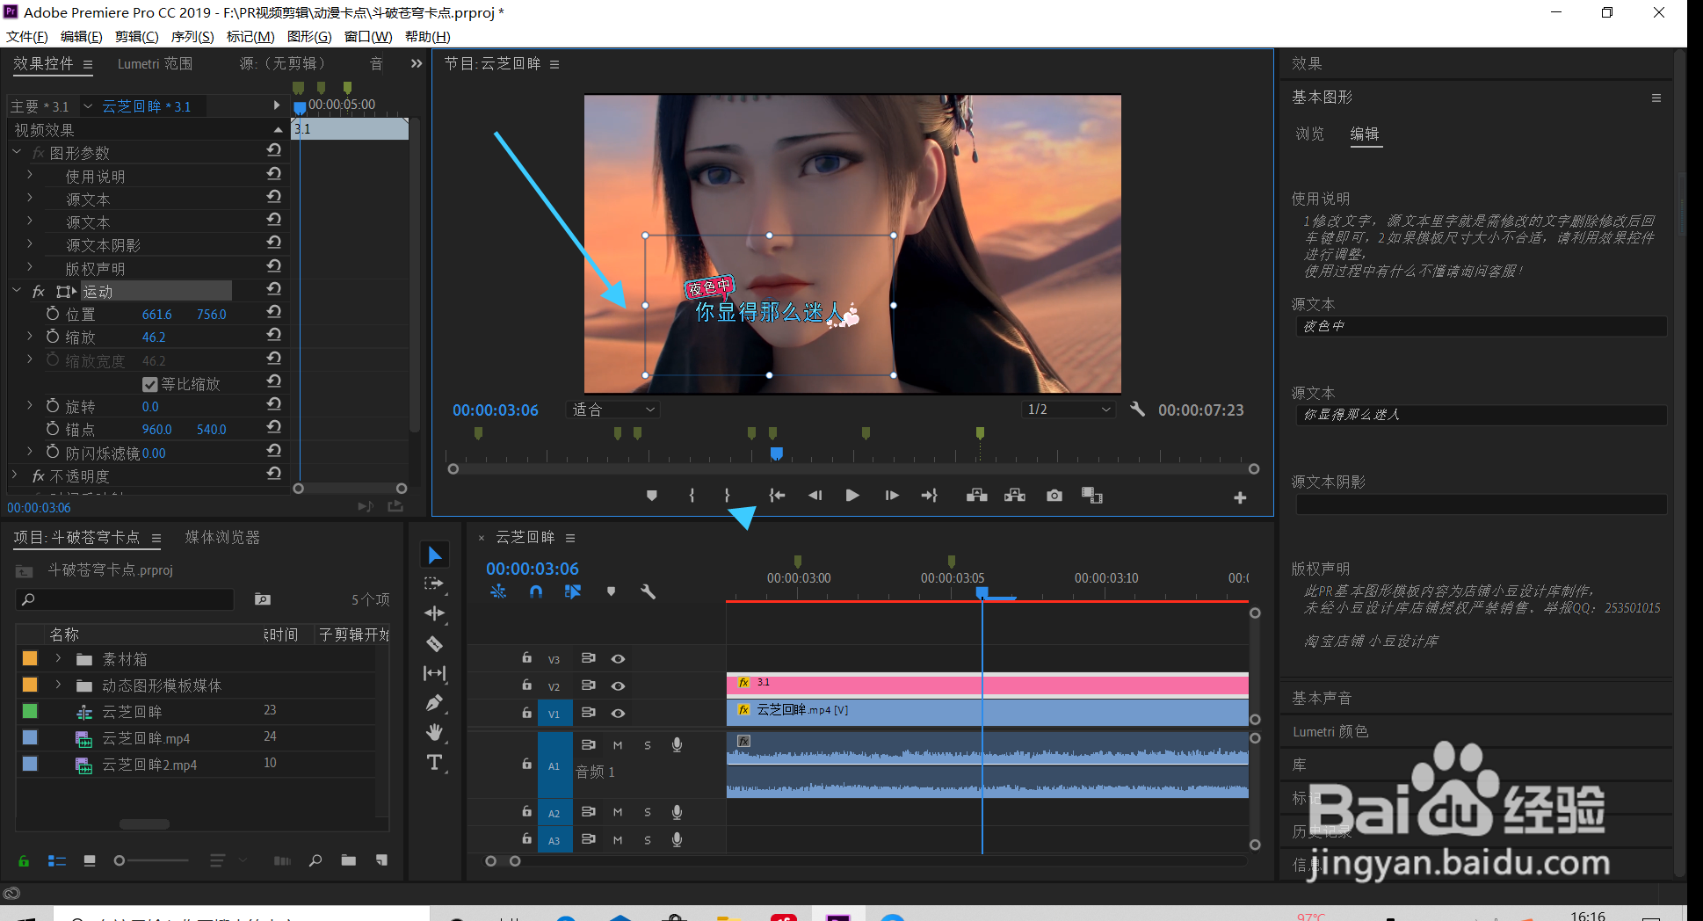Toggle the V1 track eye visibility

click(x=619, y=713)
